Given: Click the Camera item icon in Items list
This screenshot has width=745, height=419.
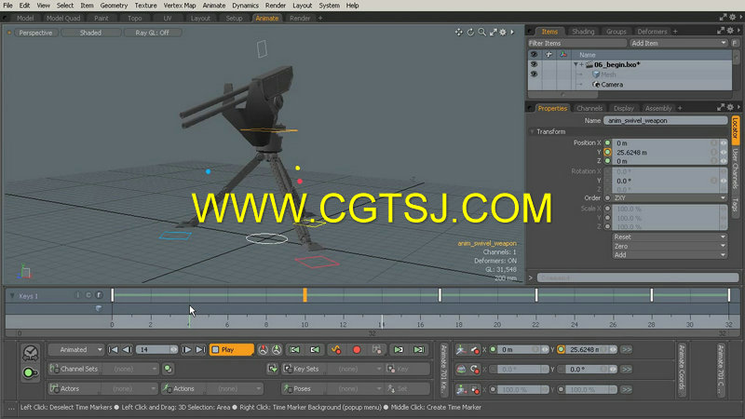Looking at the screenshot, I should coord(596,85).
